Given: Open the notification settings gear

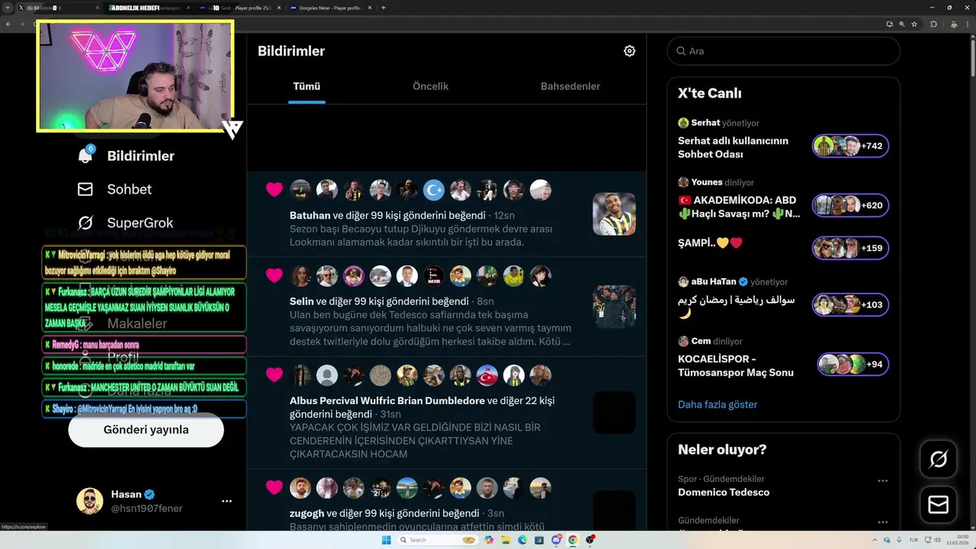Looking at the screenshot, I should pyautogui.click(x=629, y=51).
